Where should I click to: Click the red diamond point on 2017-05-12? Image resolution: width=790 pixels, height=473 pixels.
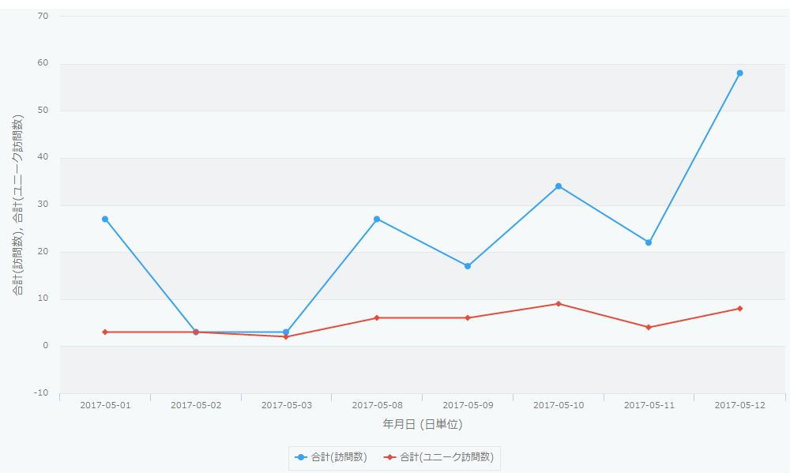(739, 309)
